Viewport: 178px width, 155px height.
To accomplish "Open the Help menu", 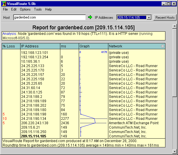I will (x=48, y=9).
